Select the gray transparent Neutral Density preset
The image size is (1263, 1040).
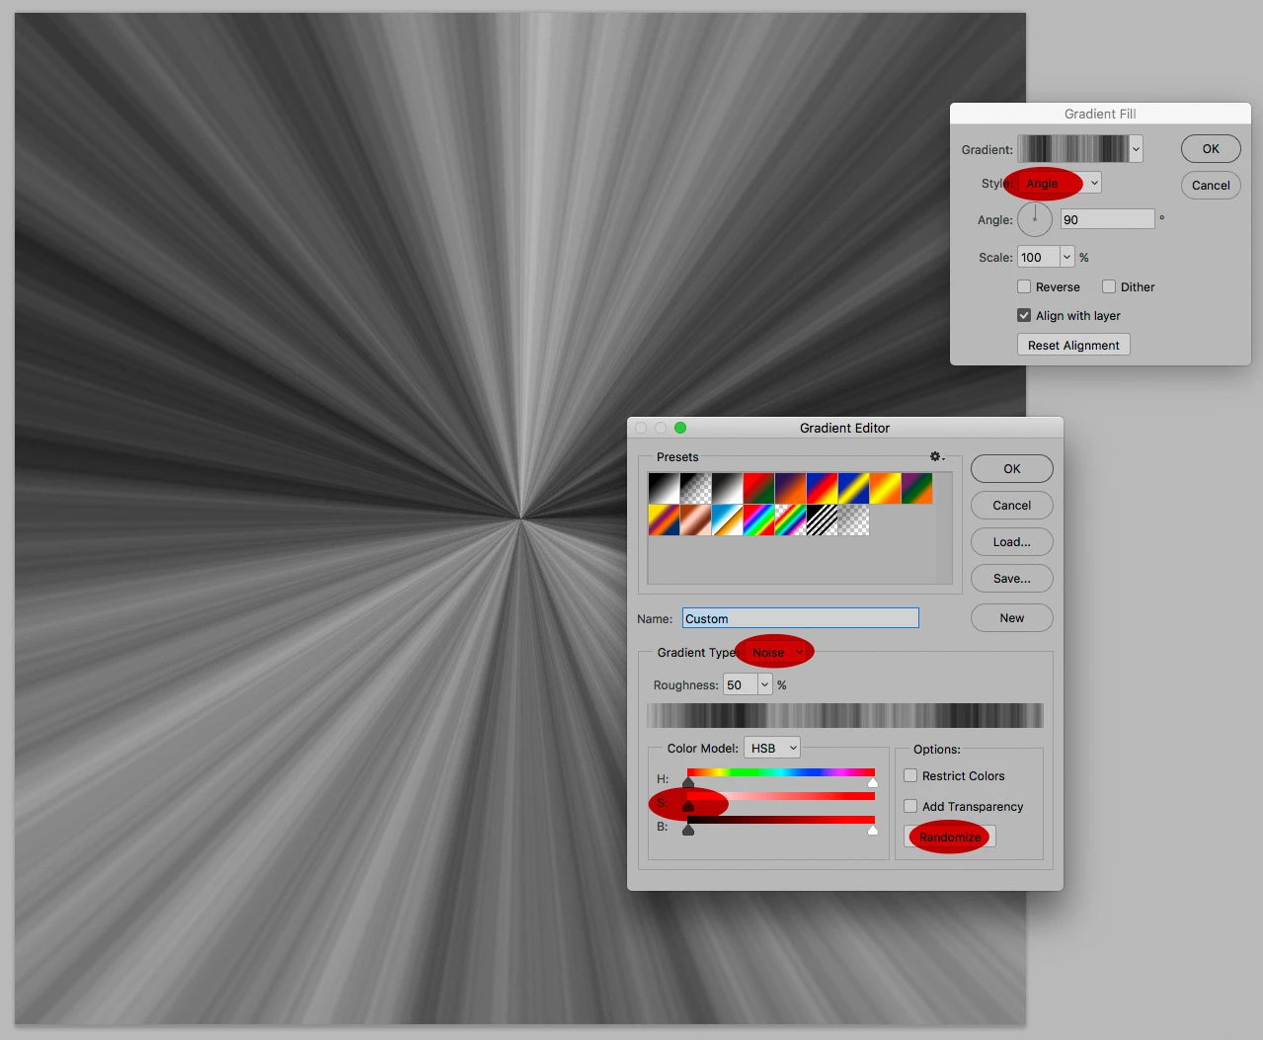[x=853, y=520]
